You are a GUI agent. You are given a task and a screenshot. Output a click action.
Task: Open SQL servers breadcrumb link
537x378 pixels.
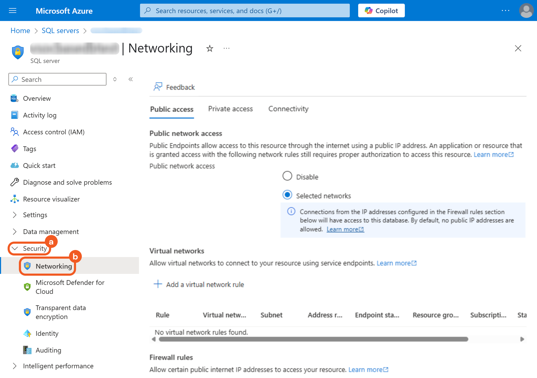(60, 31)
